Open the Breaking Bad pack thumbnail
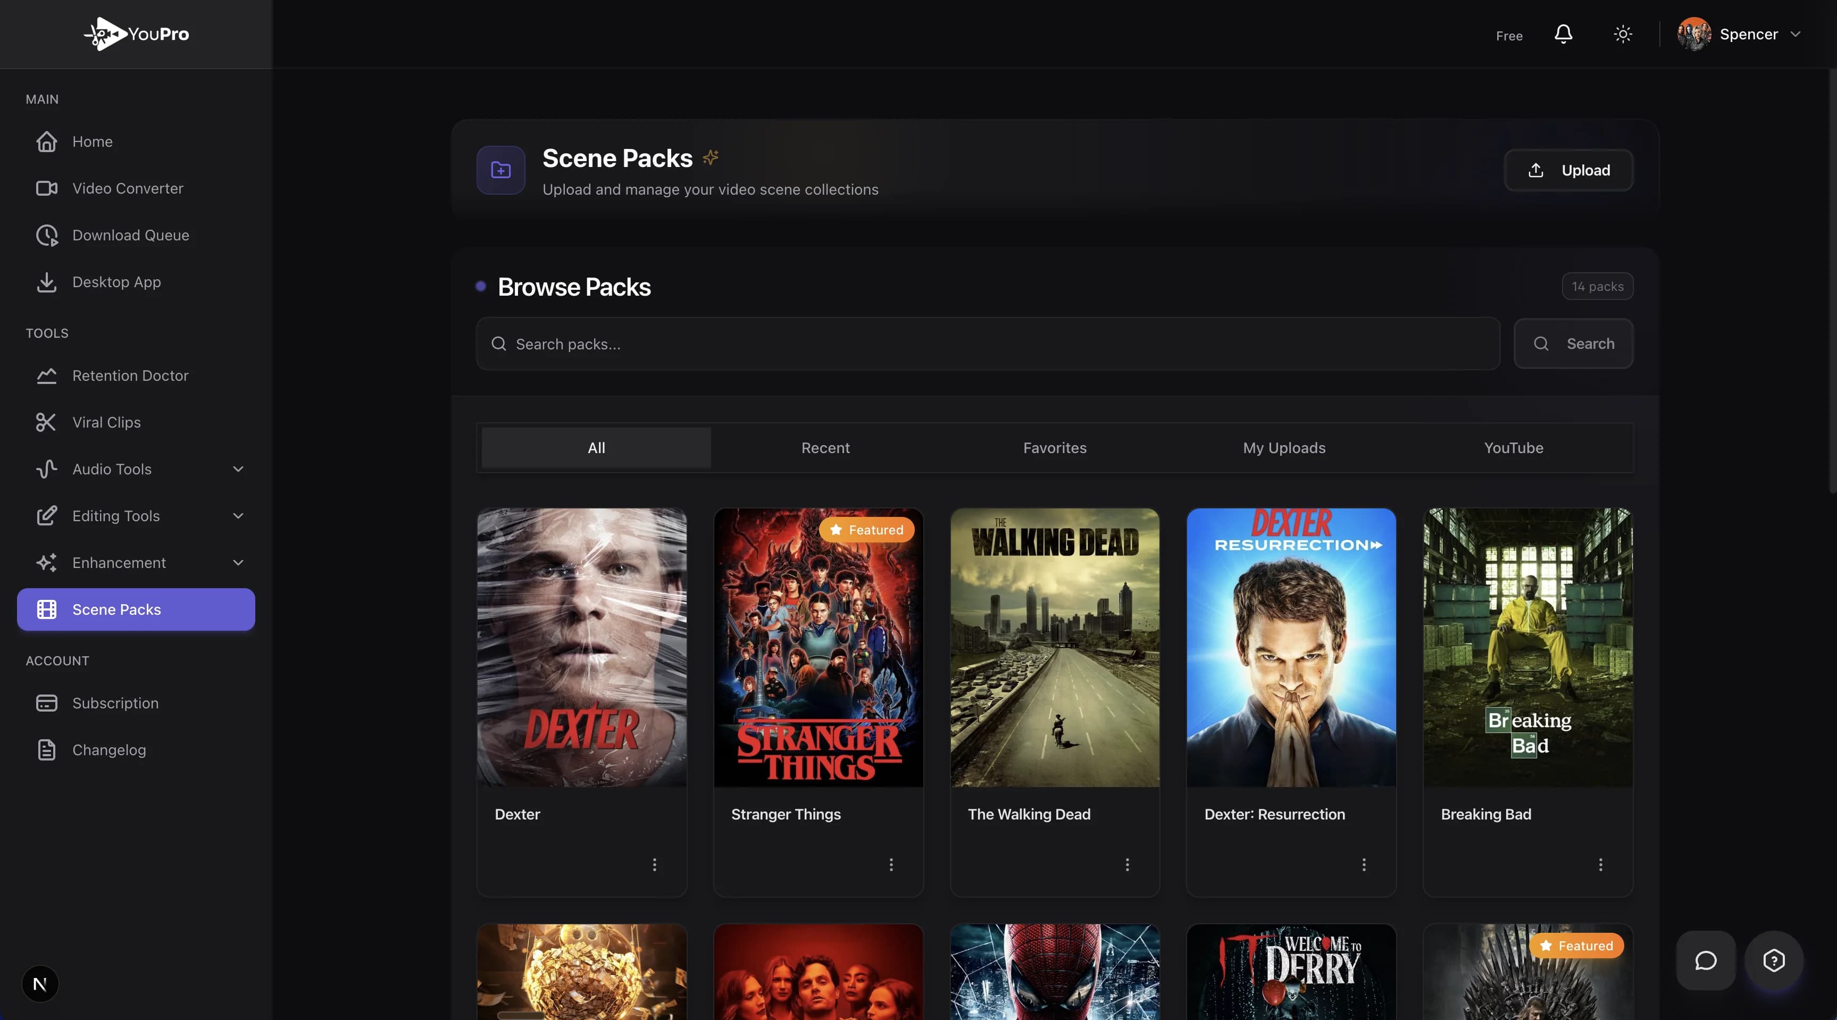1837x1020 pixels. pos(1527,647)
